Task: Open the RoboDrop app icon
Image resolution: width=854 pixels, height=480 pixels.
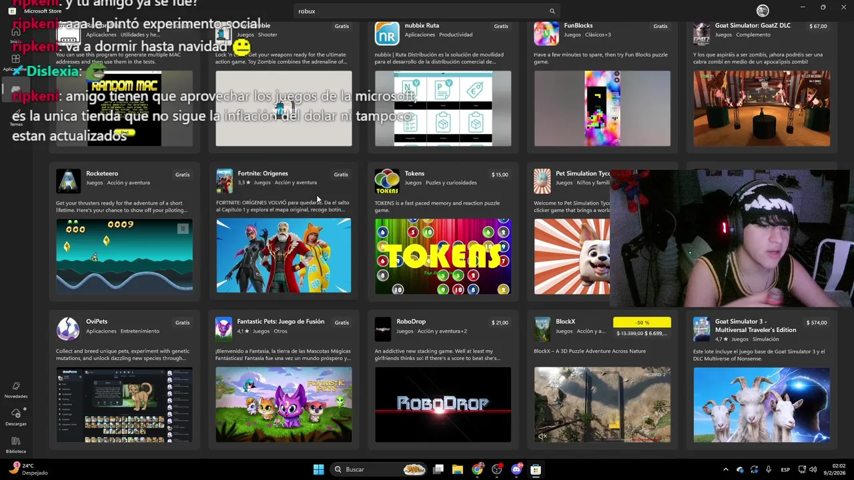Action: click(x=383, y=329)
